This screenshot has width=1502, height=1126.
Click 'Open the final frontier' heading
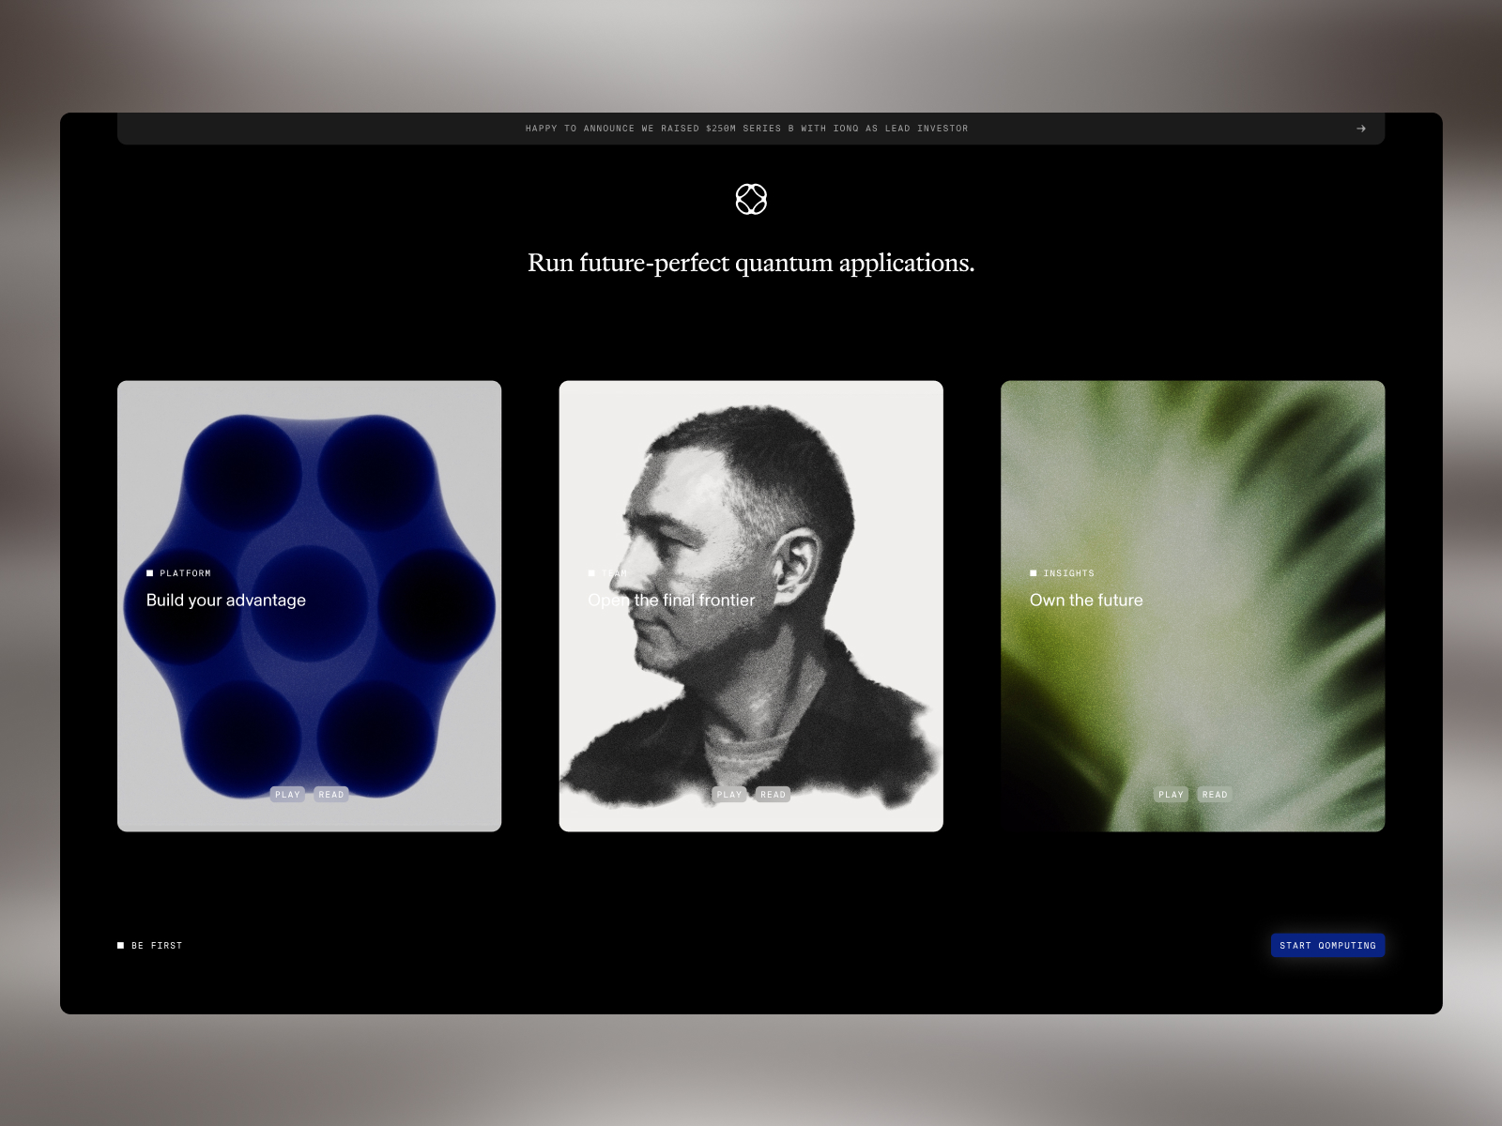click(671, 601)
